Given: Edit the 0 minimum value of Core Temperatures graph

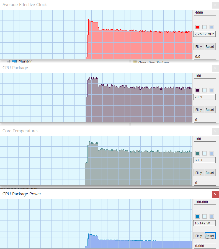Looking at the screenshot, I should [x=205, y=183].
